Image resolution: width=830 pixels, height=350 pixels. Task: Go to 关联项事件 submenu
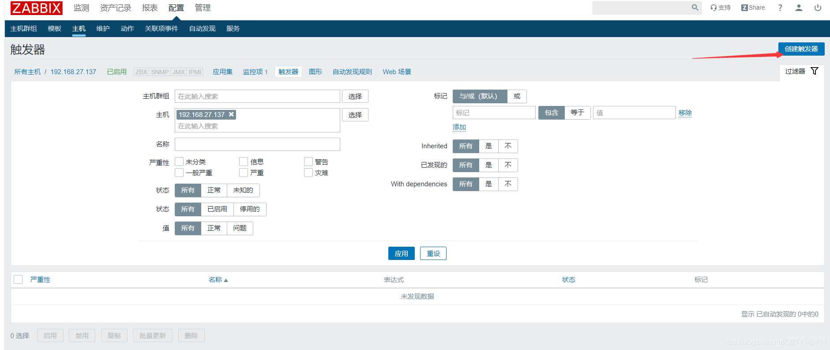pyautogui.click(x=161, y=29)
